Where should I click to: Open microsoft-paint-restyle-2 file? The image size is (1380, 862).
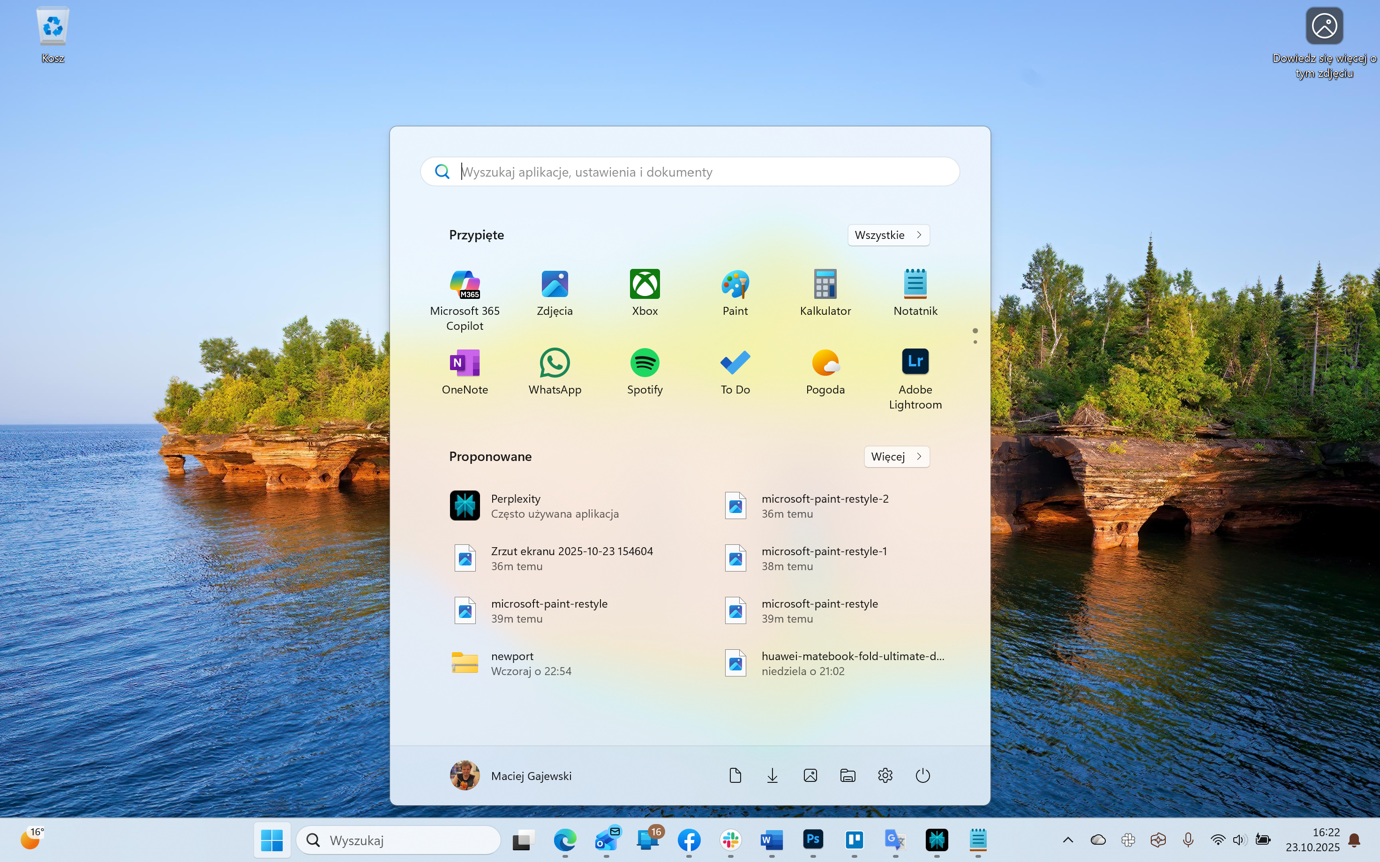824,505
